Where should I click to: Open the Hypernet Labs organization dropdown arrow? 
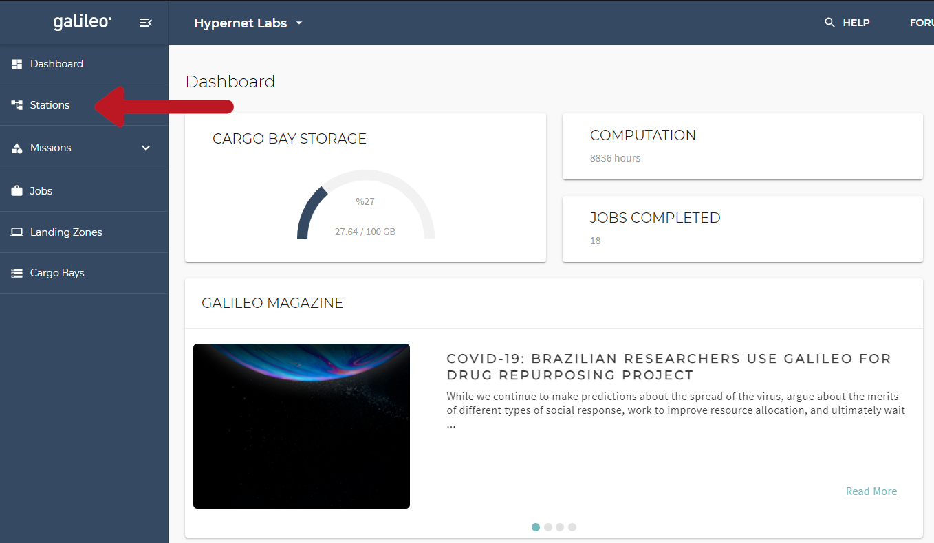pyautogui.click(x=299, y=23)
